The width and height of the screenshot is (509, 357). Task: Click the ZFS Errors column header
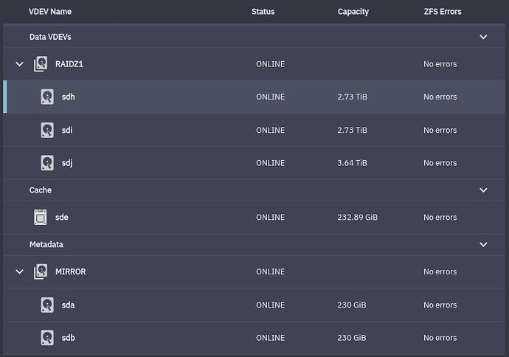click(x=442, y=12)
